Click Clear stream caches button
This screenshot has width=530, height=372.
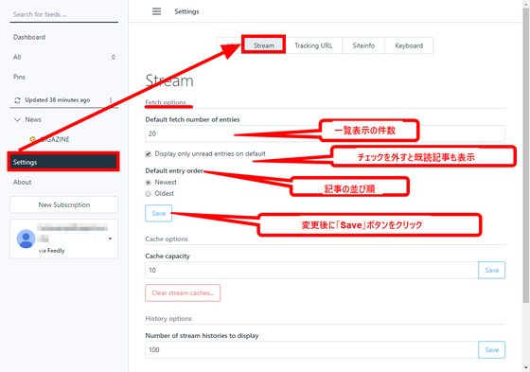click(183, 292)
